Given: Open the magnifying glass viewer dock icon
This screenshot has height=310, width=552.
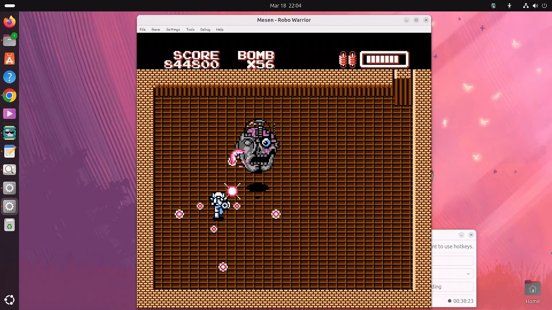Looking at the screenshot, I should pyautogui.click(x=9, y=170).
